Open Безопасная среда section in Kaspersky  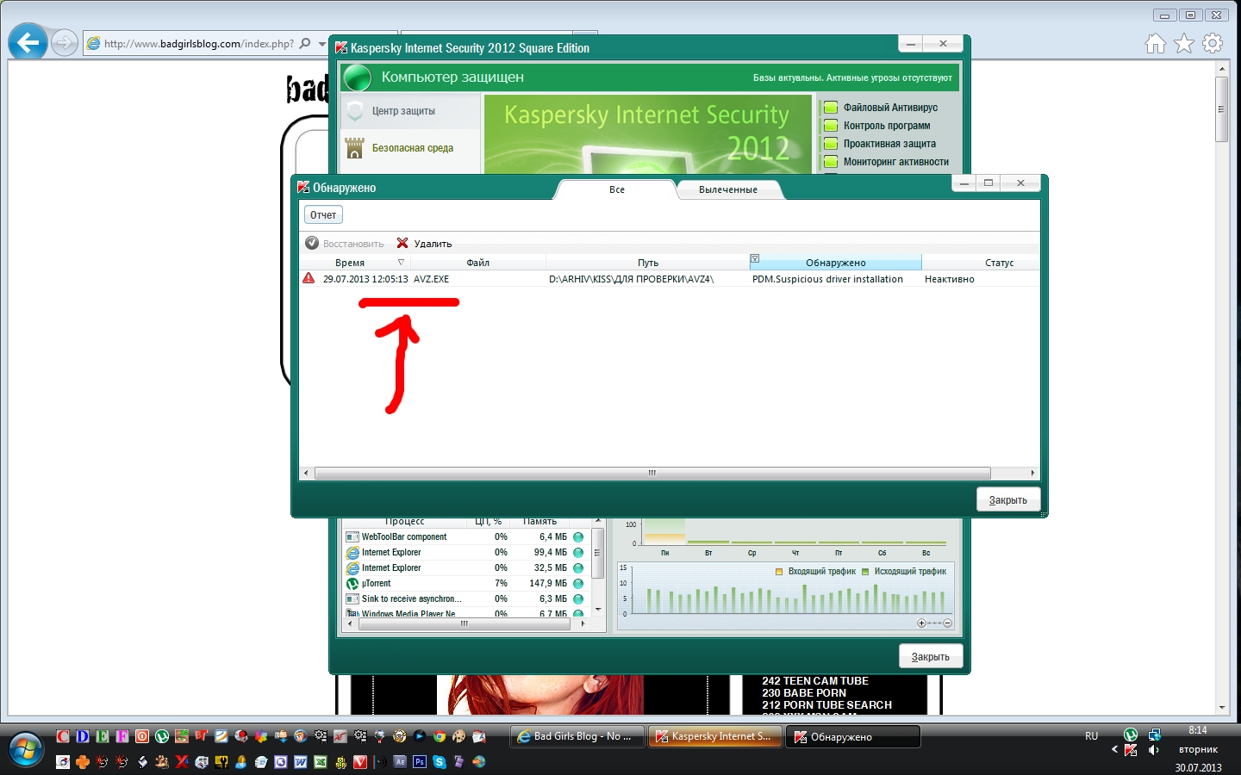click(x=411, y=148)
